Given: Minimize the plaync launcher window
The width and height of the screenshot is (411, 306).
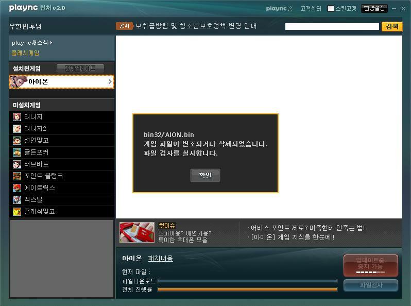Looking at the screenshot, I should [394, 9].
